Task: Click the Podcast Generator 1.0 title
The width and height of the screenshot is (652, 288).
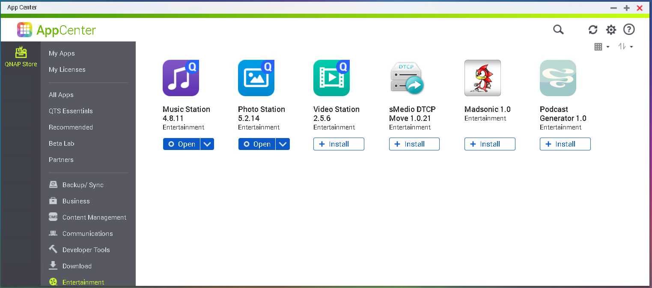Action: click(563, 114)
